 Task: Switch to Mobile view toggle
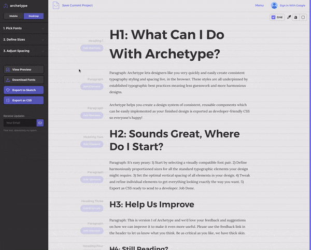click(13, 16)
